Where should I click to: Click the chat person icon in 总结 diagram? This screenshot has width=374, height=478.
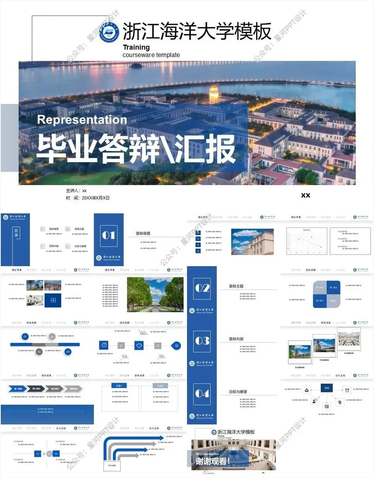(x=315, y=401)
